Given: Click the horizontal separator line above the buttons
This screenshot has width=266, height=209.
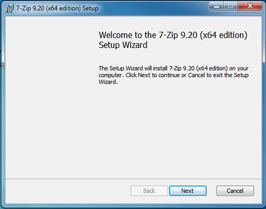Looking at the screenshot, I should (133, 179).
